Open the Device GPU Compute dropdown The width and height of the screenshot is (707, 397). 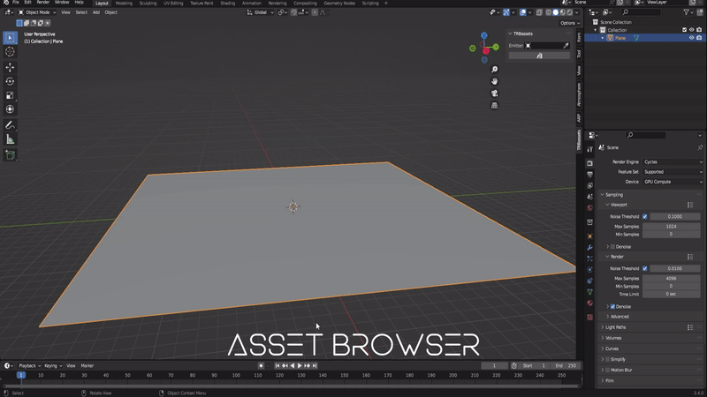coord(673,182)
